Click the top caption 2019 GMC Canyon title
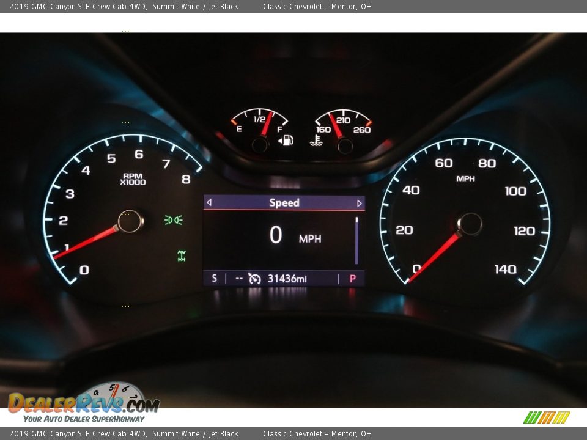587x440 pixels. tap(124, 6)
